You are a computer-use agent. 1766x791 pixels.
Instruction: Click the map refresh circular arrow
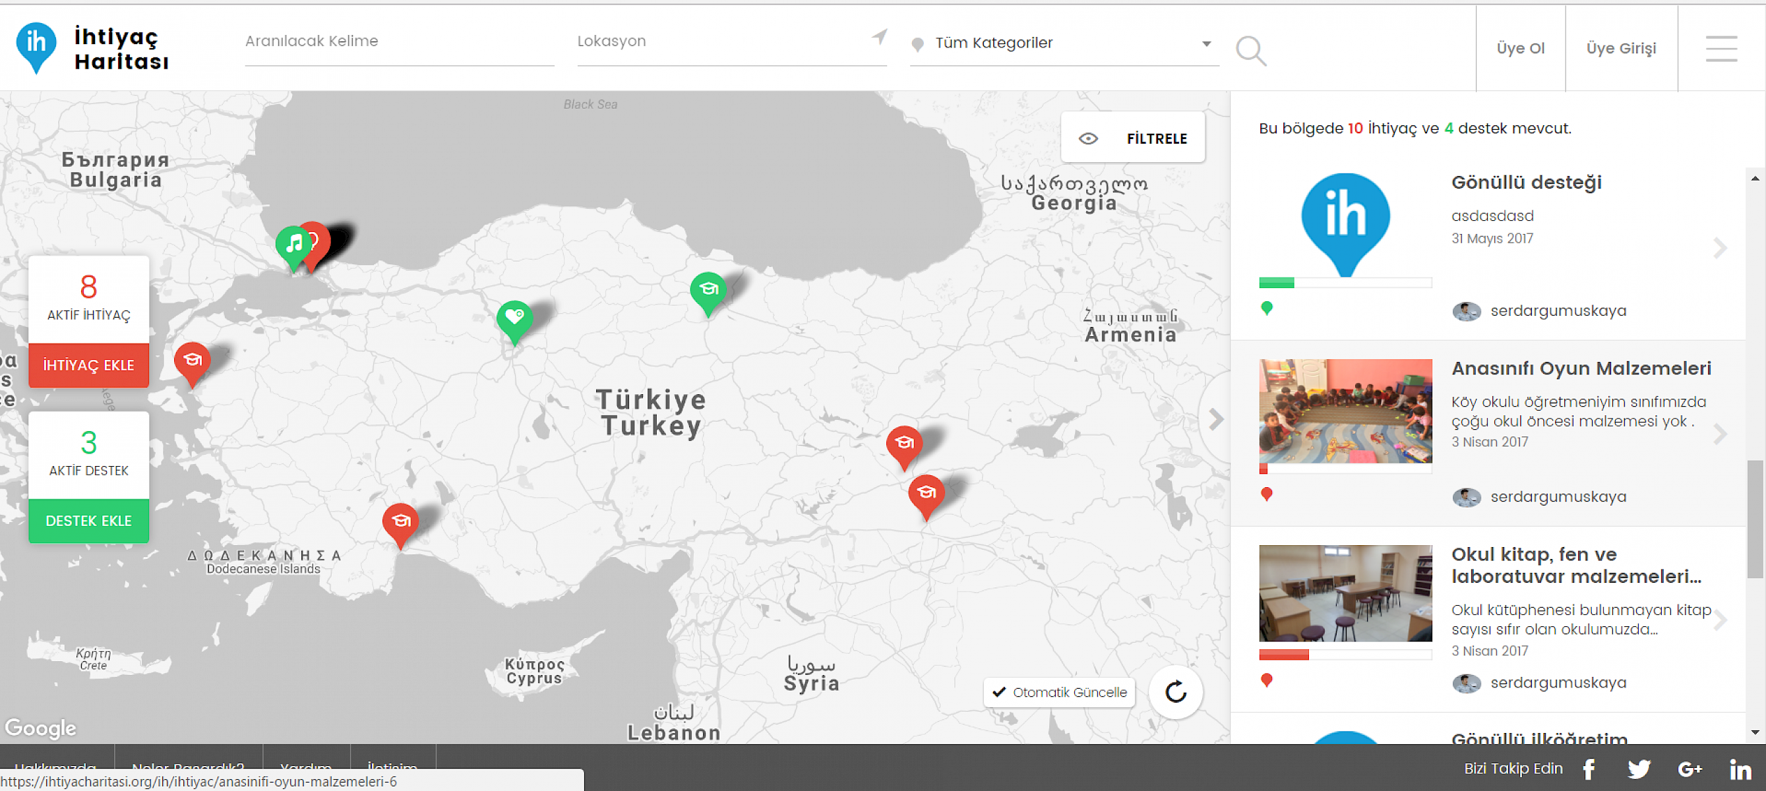point(1175,691)
